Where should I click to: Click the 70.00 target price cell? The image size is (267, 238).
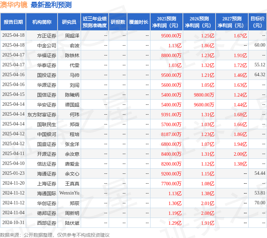[x=260, y=203]
